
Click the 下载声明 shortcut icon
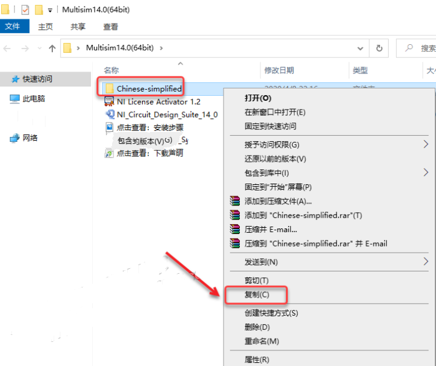point(109,153)
